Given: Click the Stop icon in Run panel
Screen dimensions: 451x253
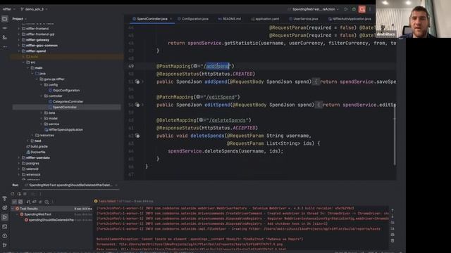Looking at the screenshot, I should [x=25, y=194].
